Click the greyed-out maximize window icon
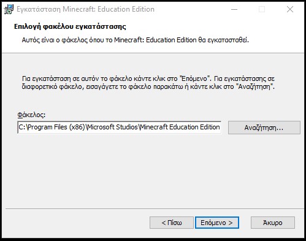 (262, 9)
